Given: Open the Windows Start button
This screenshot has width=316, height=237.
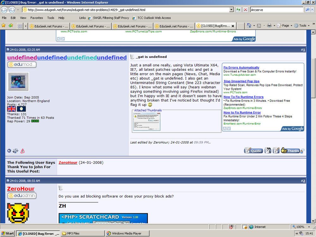Looking at the screenshot, I should (8, 234).
